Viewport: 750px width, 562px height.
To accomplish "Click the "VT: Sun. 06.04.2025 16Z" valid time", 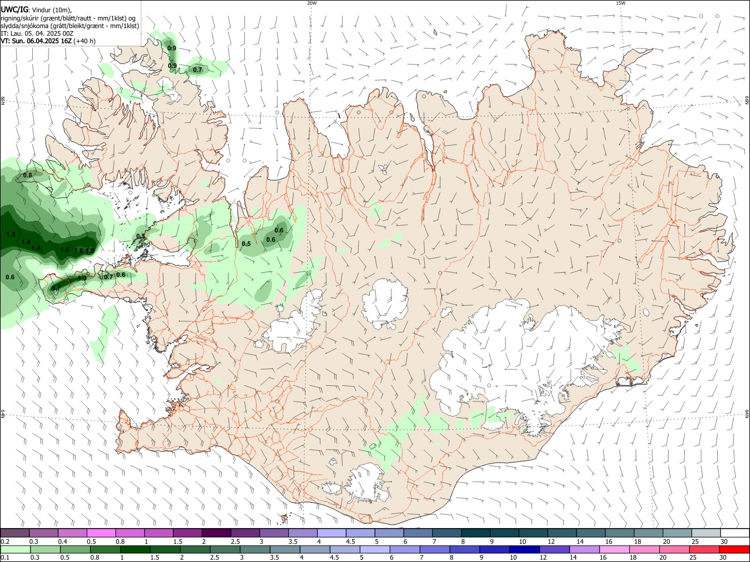I will point(36,41).
